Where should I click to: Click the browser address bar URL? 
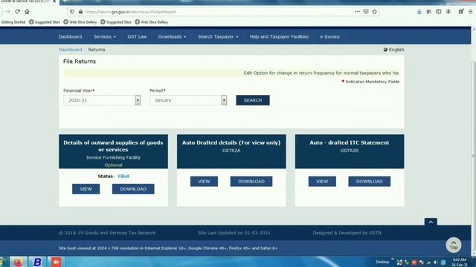point(130,12)
